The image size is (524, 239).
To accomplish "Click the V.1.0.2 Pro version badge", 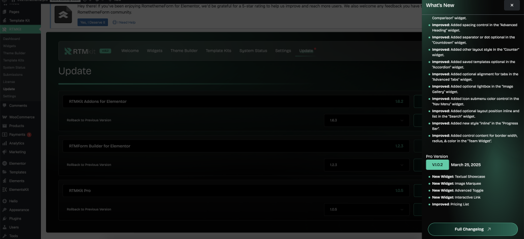I will (x=437, y=165).
